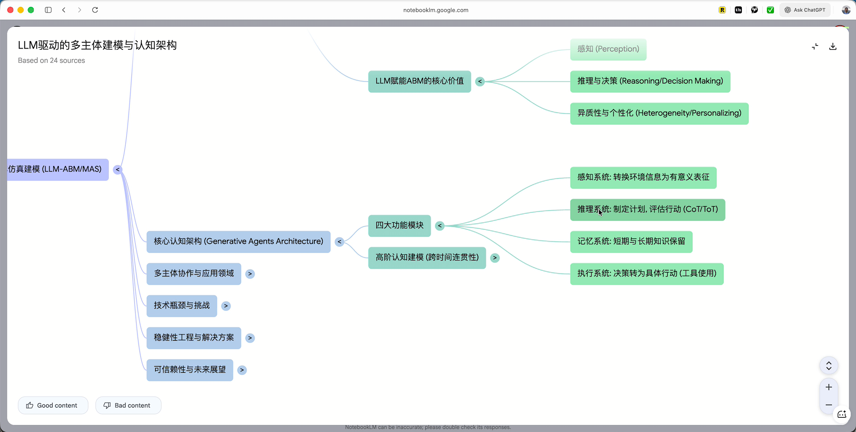Reload the page in browser

(95, 10)
